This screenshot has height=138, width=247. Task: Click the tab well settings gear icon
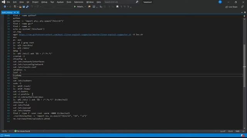245,12
